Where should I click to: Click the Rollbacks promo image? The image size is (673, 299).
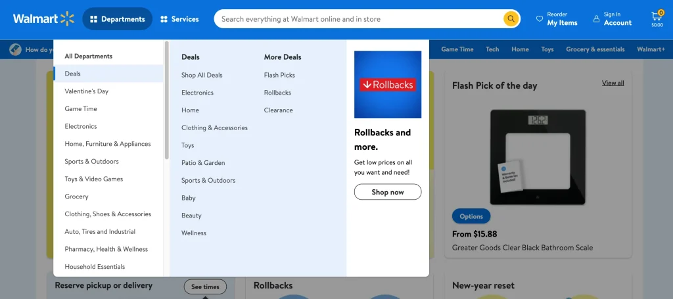coord(388,85)
